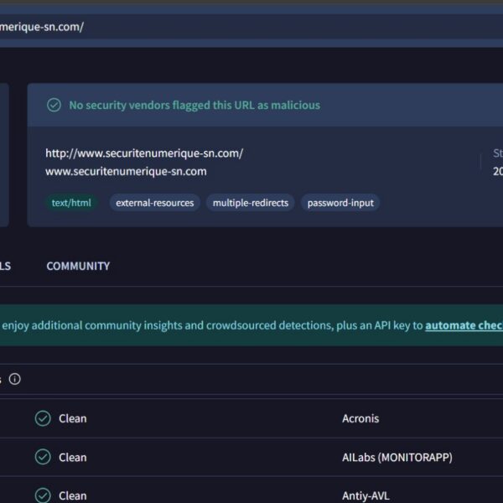Click the password-input tag
The height and width of the screenshot is (503, 503).
coord(340,203)
